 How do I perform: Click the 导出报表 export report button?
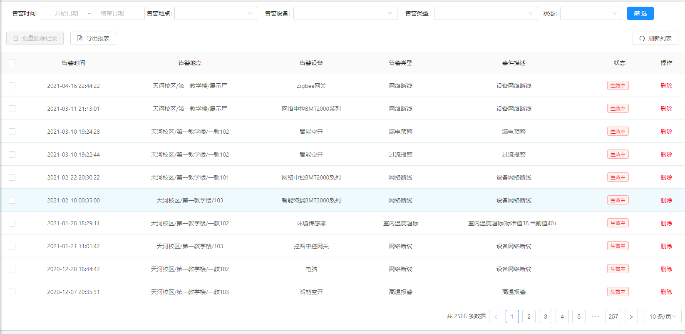(93, 38)
